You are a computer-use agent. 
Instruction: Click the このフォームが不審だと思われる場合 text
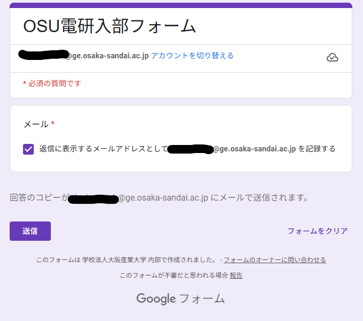point(174,276)
